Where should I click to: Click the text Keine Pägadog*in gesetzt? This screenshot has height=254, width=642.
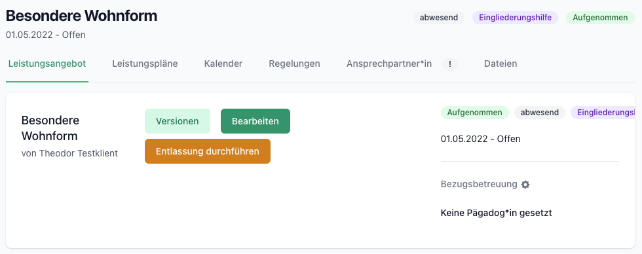click(497, 213)
